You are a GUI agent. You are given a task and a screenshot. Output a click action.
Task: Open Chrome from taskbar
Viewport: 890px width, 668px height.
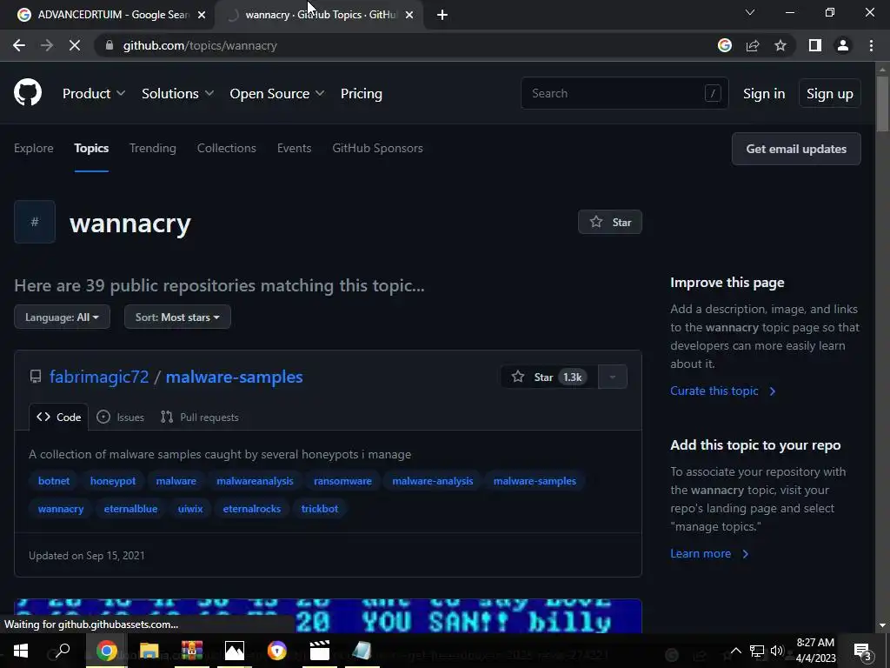[x=106, y=651]
